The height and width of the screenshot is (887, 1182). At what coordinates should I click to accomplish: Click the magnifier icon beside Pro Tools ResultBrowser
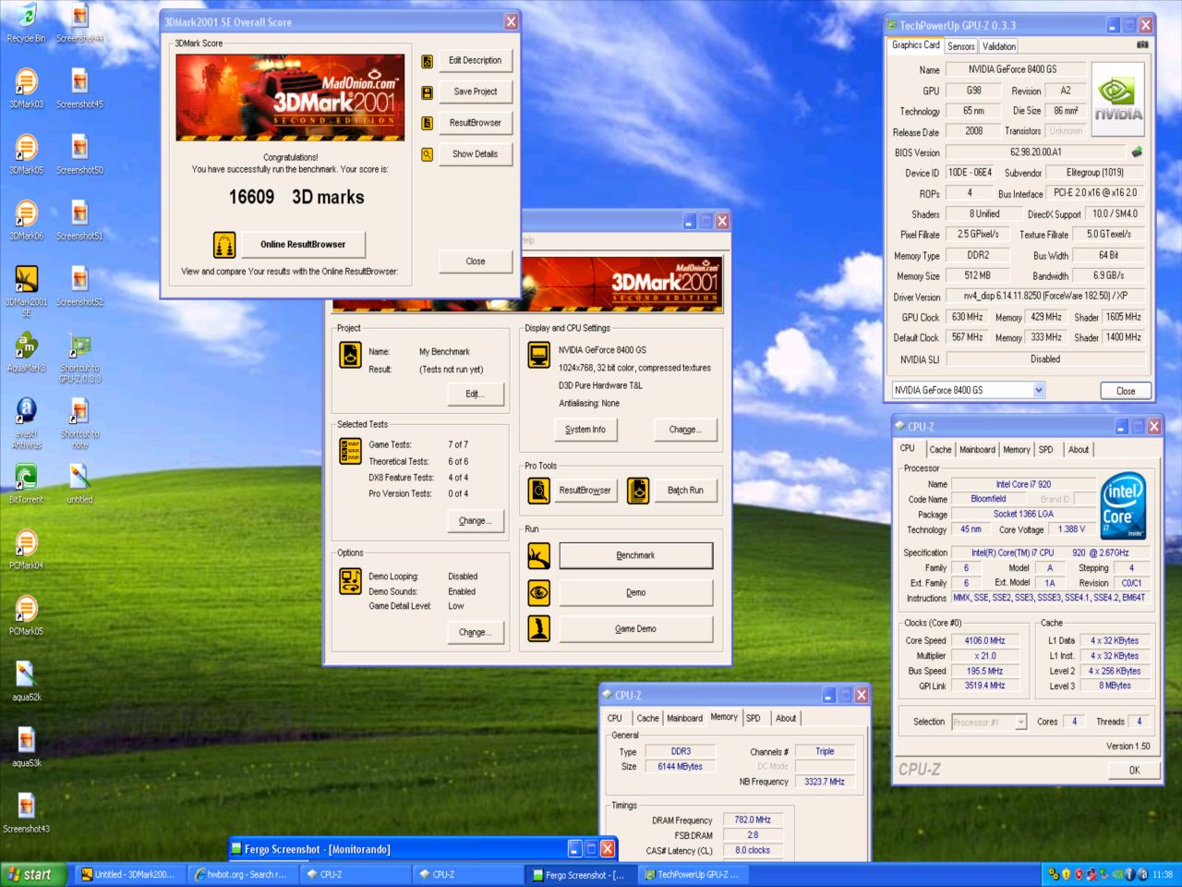539,491
